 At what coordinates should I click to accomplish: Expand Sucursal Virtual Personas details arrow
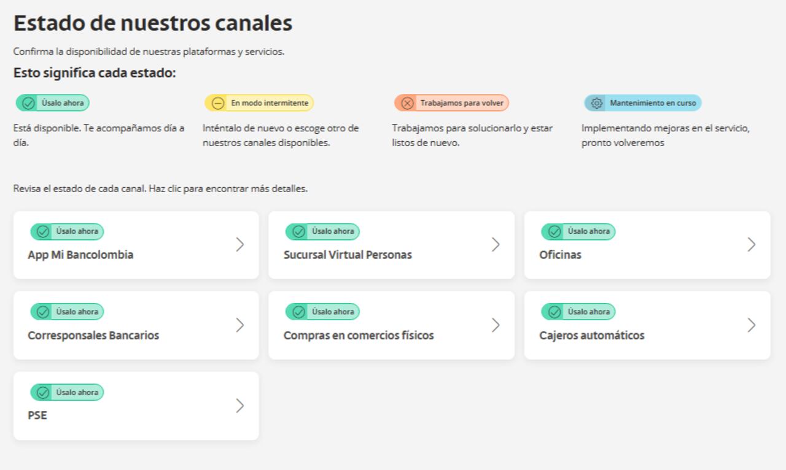(496, 245)
